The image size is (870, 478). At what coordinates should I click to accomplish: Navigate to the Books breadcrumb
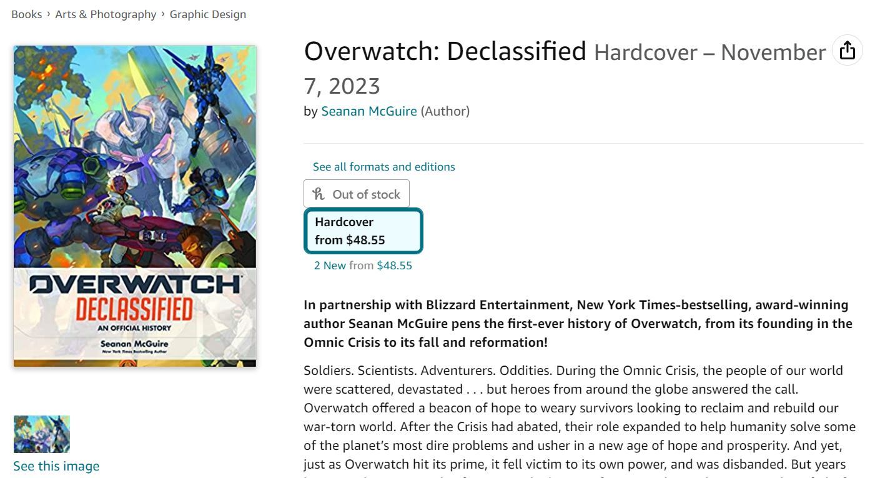coord(26,14)
